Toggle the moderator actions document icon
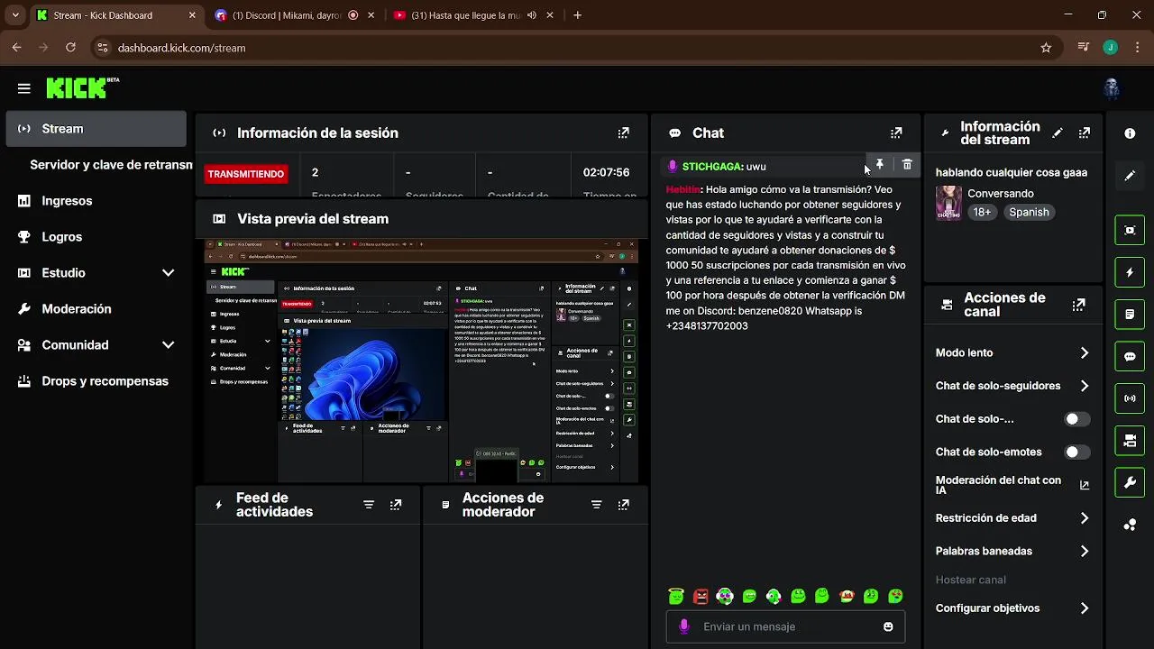This screenshot has height=649, width=1154. pos(1130,315)
